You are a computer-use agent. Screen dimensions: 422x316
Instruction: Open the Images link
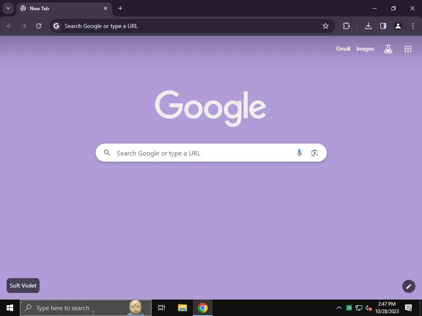coord(365,49)
